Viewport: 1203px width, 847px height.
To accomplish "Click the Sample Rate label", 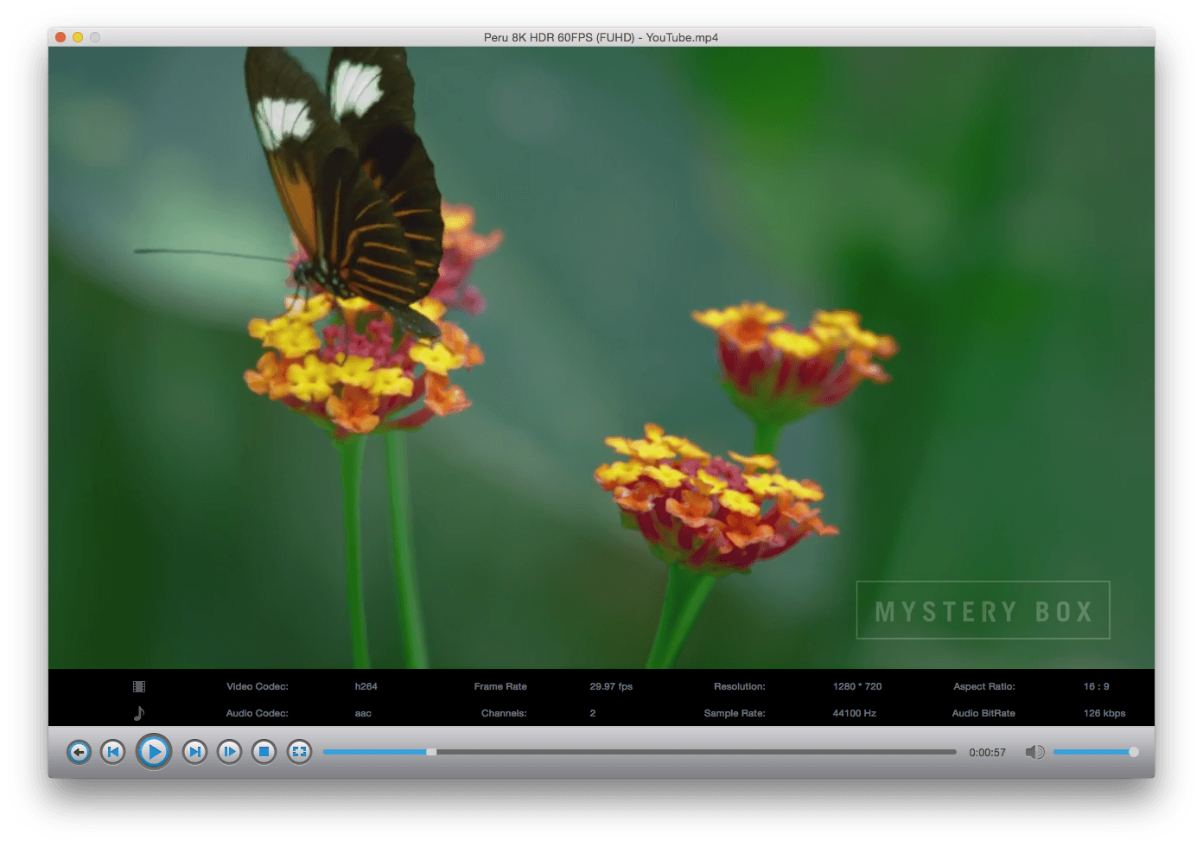I will pos(735,713).
